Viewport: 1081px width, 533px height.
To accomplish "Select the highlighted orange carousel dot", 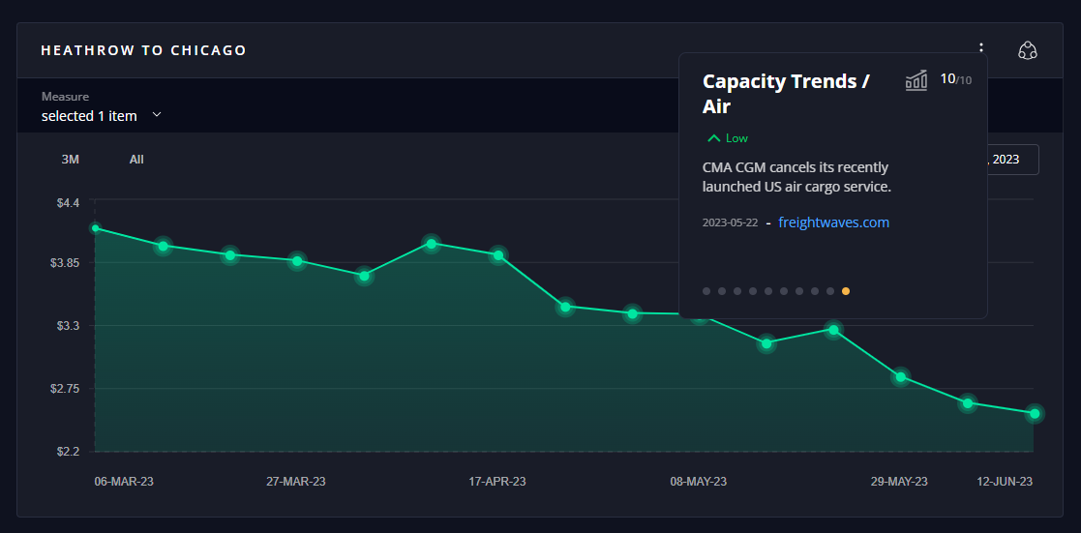I will coord(846,291).
